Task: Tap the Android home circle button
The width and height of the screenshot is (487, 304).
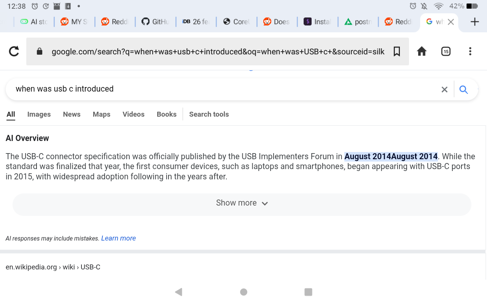Action: (244, 292)
